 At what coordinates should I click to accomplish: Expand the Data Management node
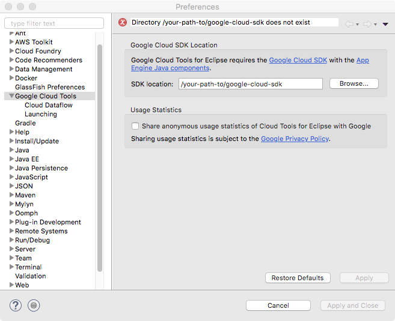click(11, 69)
